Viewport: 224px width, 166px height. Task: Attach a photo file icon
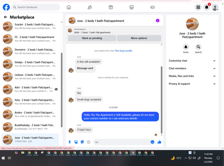click(x=76, y=142)
